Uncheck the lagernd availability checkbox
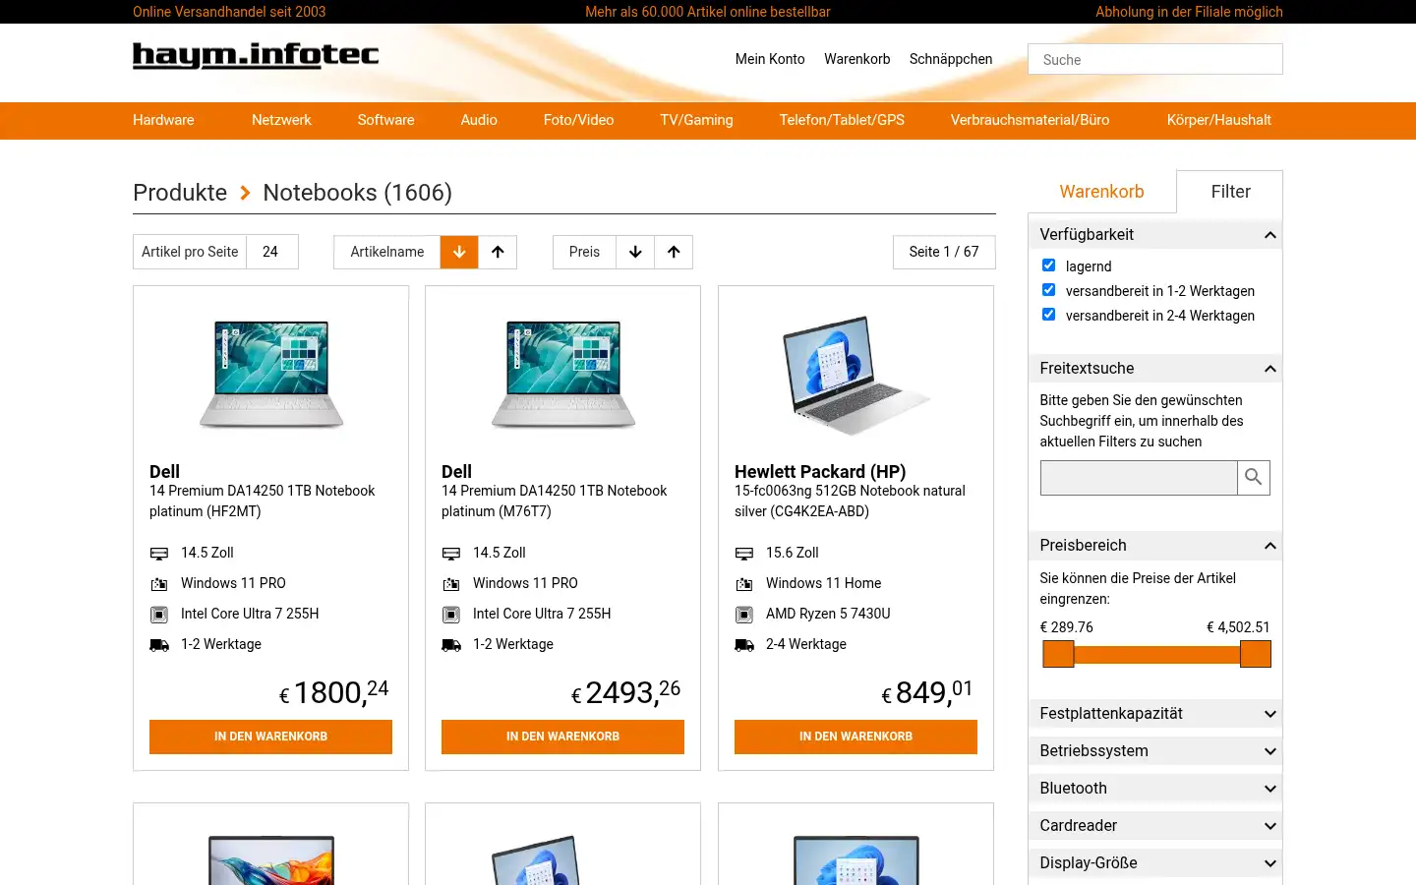 1048,265
